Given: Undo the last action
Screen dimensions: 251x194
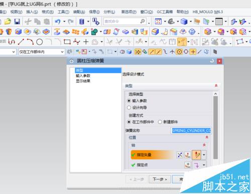Looking at the screenshot, I should click(58, 22).
